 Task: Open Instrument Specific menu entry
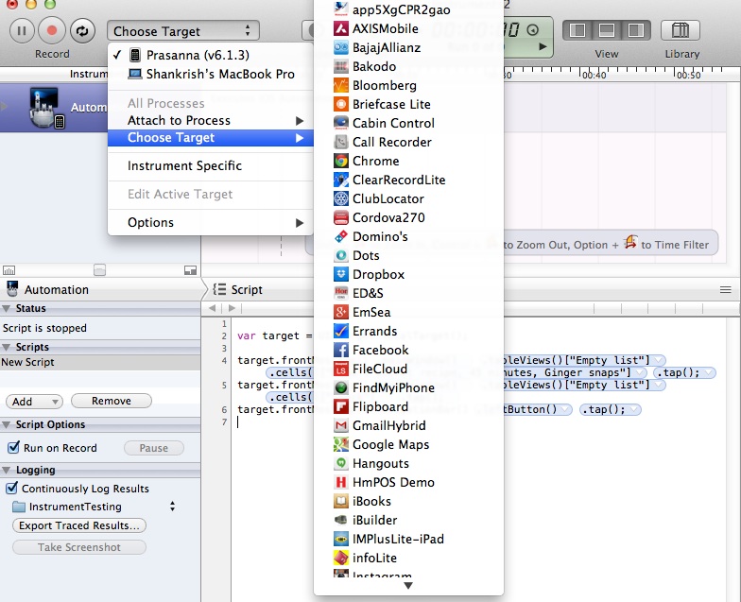tap(210, 166)
